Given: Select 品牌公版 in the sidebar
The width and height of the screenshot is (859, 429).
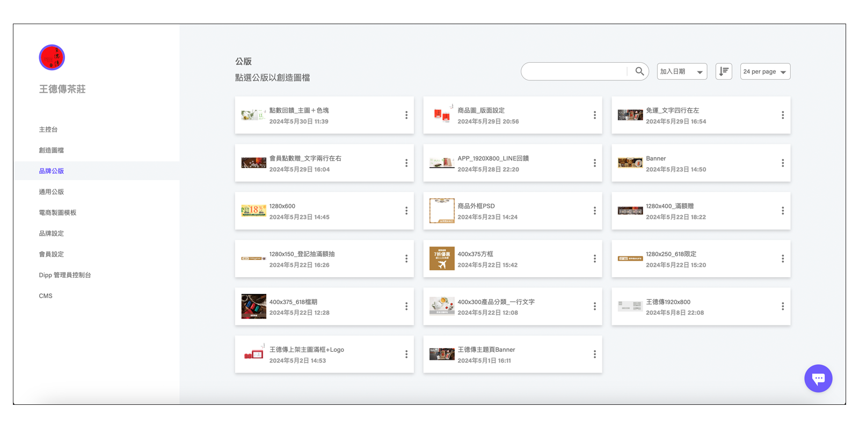Looking at the screenshot, I should click(x=52, y=171).
